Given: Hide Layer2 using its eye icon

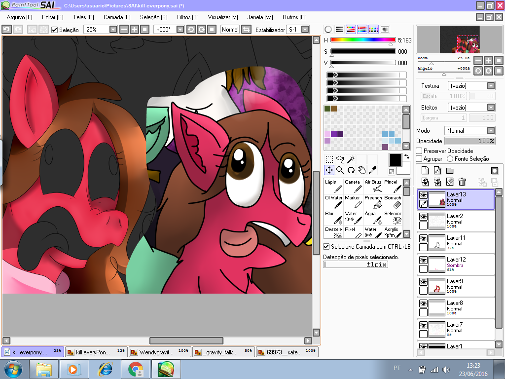Looking at the screenshot, I should pos(423,217).
